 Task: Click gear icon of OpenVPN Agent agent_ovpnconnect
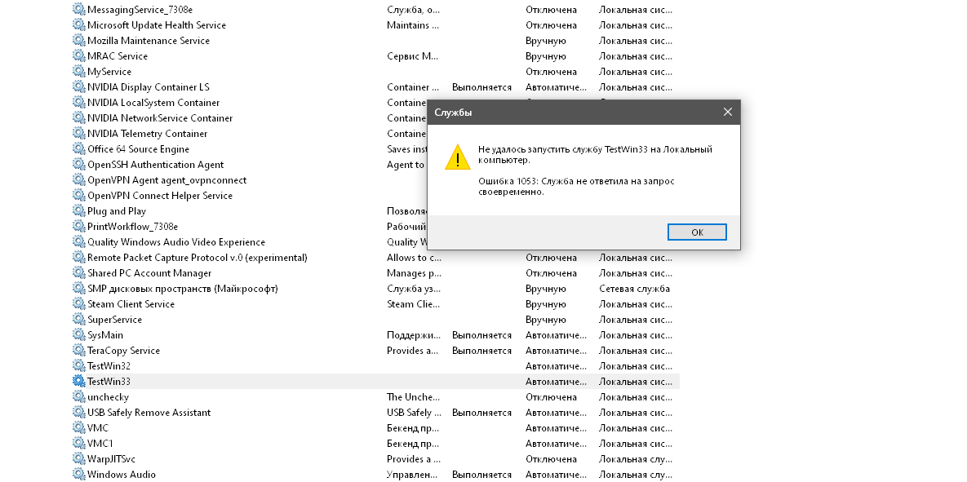pos(78,179)
